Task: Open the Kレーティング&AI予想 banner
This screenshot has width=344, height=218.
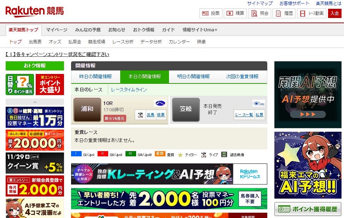Action: [169, 174]
